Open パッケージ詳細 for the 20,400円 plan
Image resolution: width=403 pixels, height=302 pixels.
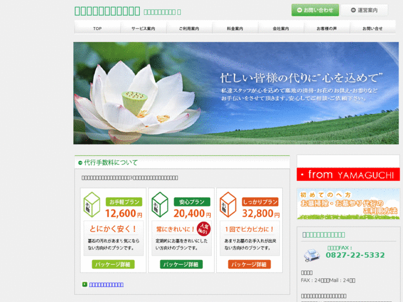181,264
